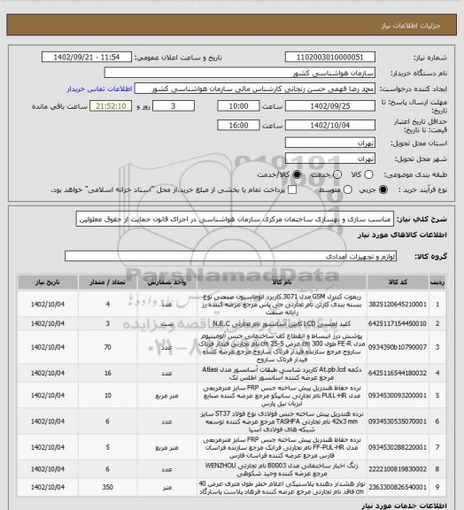Click the کد کالا column header
464x510 pixels.
point(398,282)
